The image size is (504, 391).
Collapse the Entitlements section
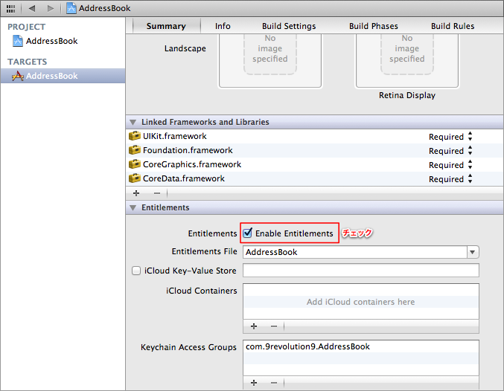click(133, 207)
